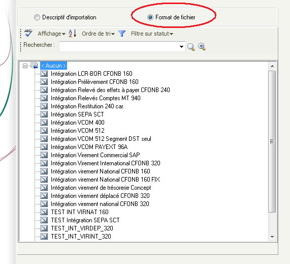290x264 pixels.
Task: Click the magnifying glass search icon
Action: (191, 47)
